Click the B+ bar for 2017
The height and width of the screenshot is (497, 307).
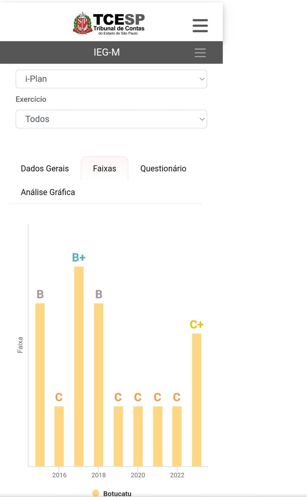pos(79,367)
